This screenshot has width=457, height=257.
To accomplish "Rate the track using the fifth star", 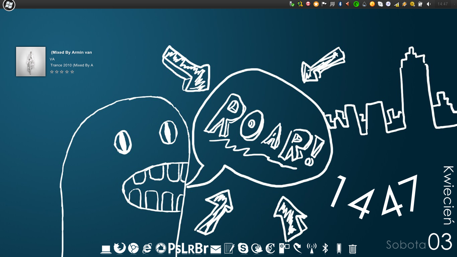I will click(x=72, y=72).
